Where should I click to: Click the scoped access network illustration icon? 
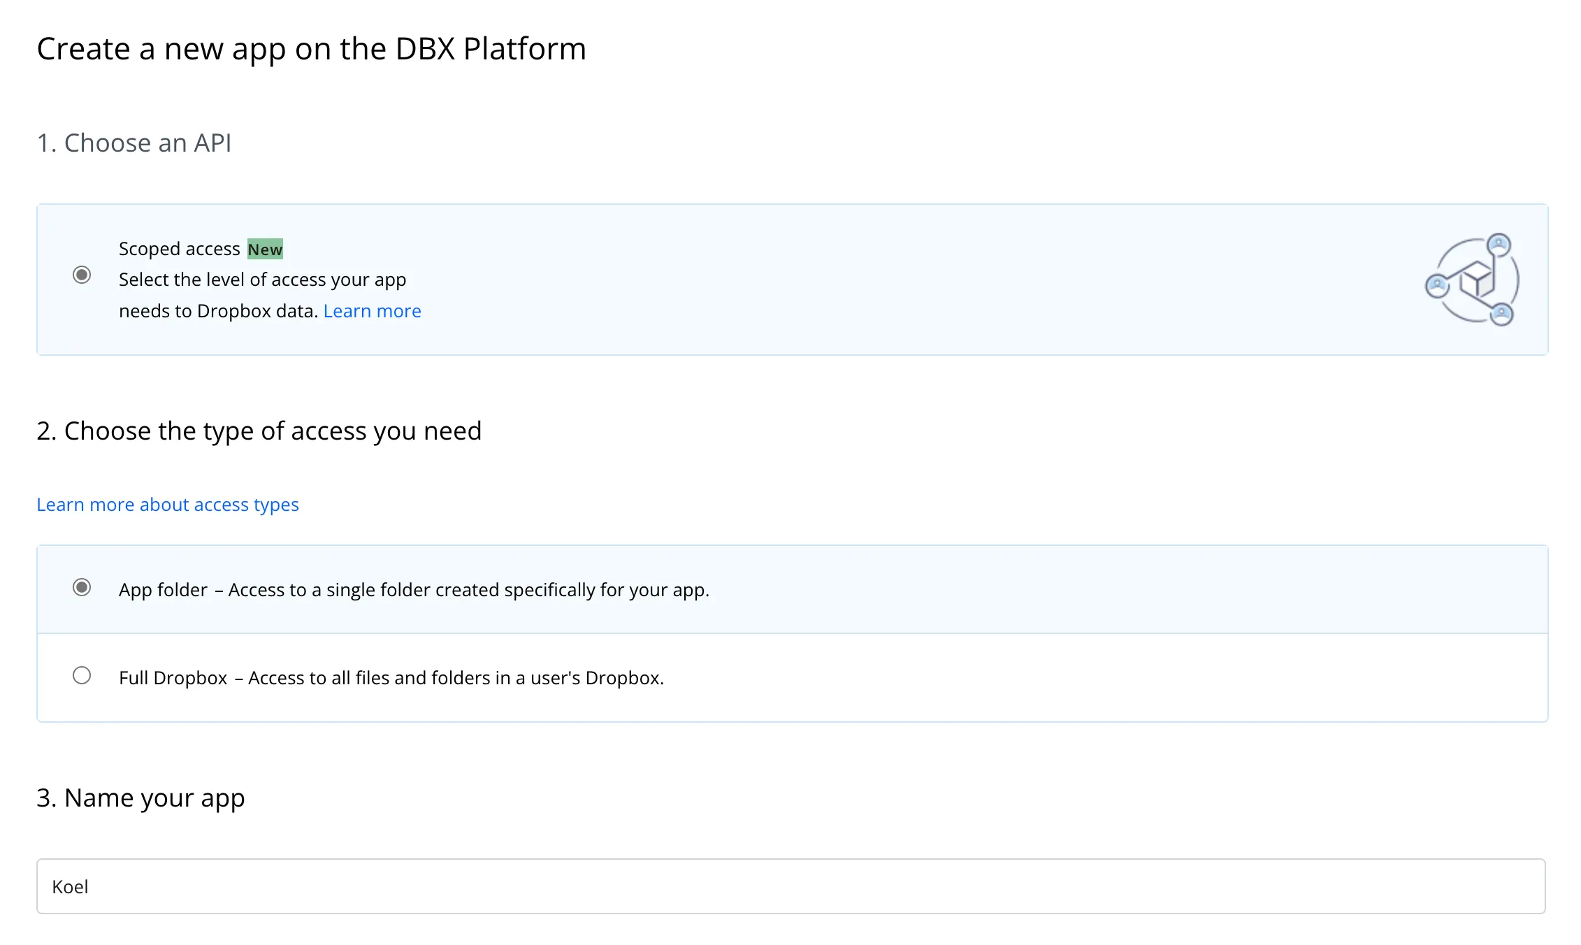point(1472,280)
